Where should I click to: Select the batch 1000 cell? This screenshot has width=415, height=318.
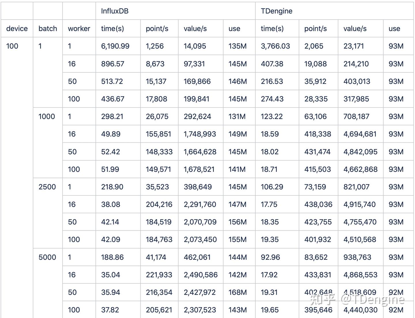coord(47,116)
